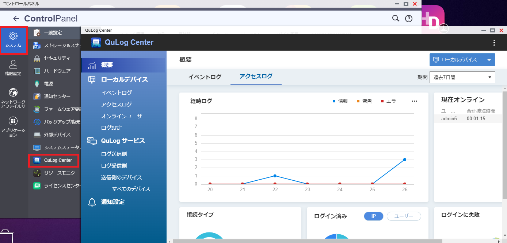507x243 pixels.
Task: Select システム gear category in Control Panel
Action: pyautogui.click(x=14, y=40)
